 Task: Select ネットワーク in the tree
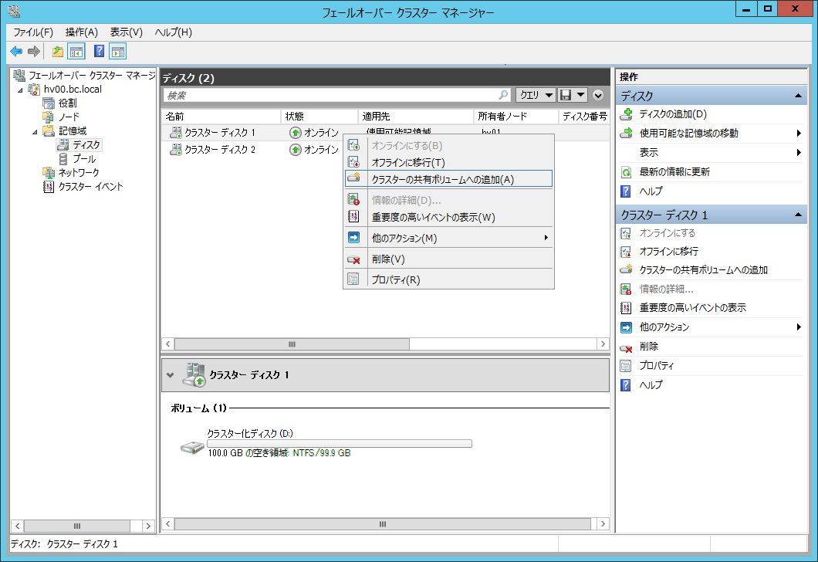coord(78,173)
